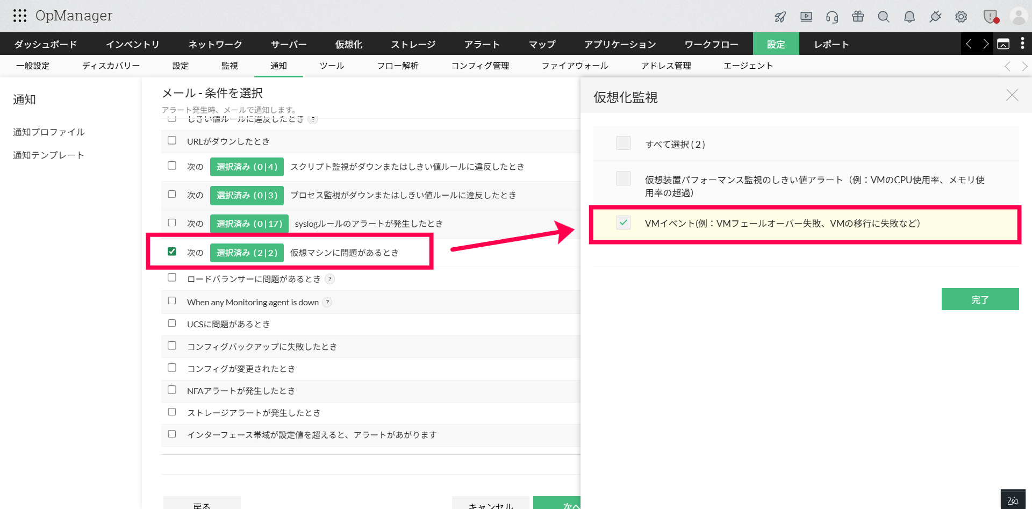Click the shield alert icon
Viewport: 1032px width, 509px height.
point(991,17)
